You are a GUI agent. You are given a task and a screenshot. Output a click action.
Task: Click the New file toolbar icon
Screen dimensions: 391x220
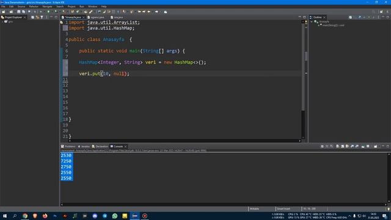[x=4, y=12]
